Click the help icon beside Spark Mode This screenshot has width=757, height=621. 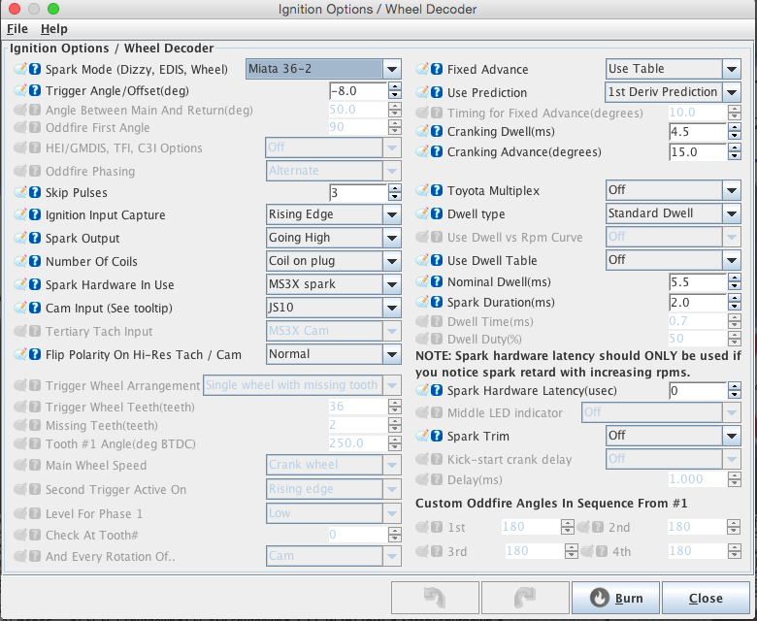click(35, 69)
